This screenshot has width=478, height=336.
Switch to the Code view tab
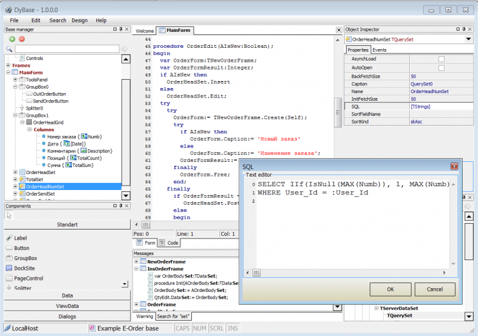[x=170, y=243]
